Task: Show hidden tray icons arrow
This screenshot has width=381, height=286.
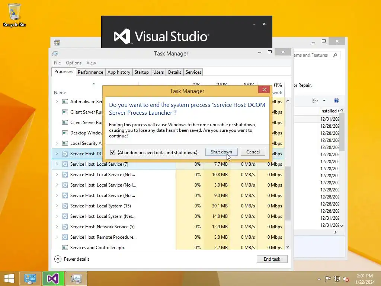Action: [x=319, y=279]
